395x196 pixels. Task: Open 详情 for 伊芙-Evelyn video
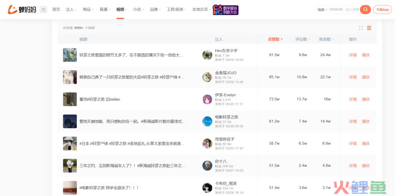pyautogui.click(x=353, y=99)
